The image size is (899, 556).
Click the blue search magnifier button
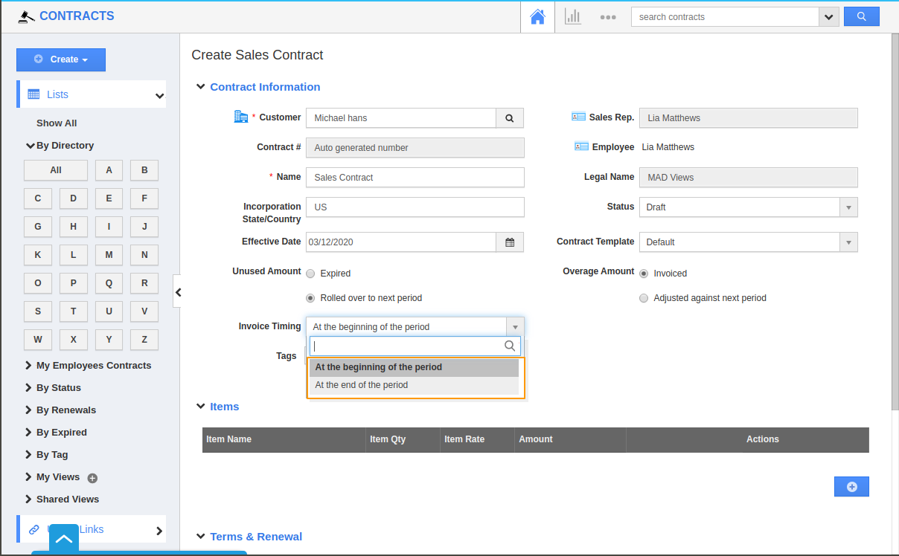click(862, 16)
